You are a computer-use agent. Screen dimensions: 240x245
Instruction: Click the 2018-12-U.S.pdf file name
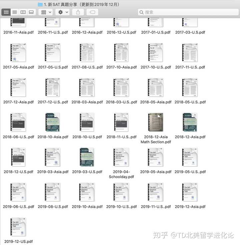pyautogui.click(x=18, y=172)
